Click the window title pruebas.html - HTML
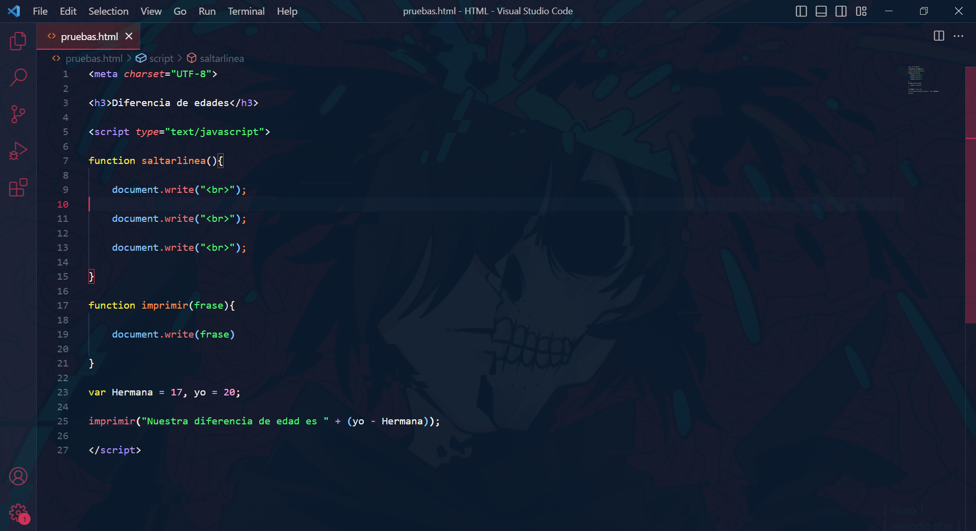 coord(487,11)
